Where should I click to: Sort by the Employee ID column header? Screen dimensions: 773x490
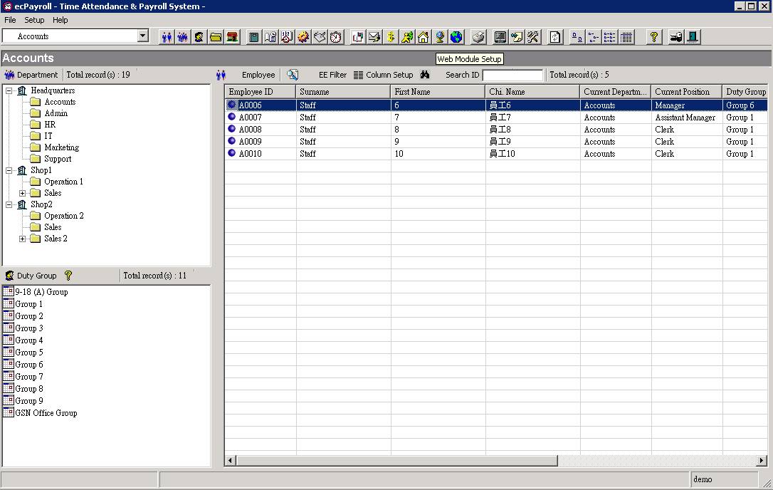[x=261, y=92]
